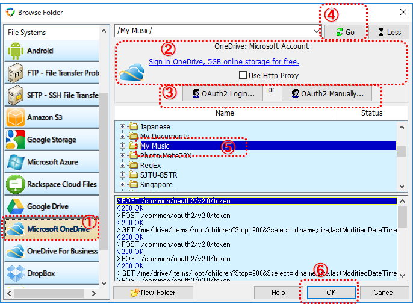The width and height of the screenshot is (413, 304).
Task: Pick the SFTP SSH file transfer icon
Action: coord(15,95)
